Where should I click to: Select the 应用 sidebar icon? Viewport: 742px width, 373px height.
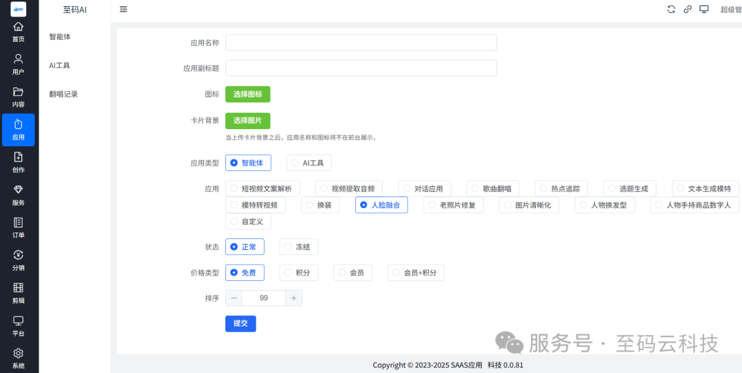pos(19,130)
